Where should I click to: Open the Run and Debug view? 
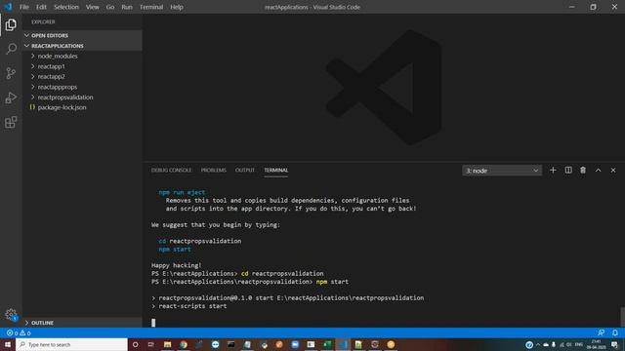click(11, 97)
